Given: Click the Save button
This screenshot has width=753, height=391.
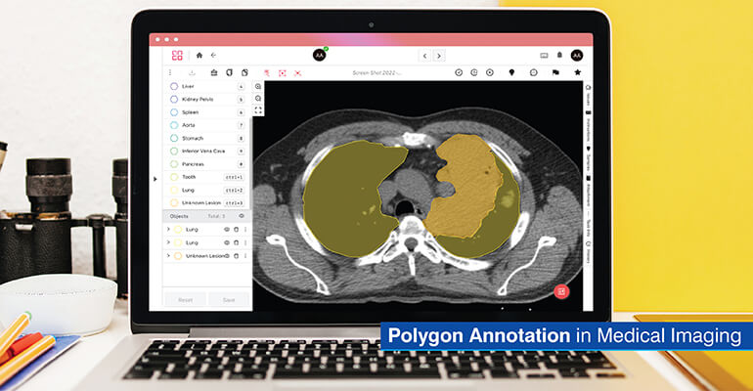Looking at the screenshot, I should tap(229, 300).
